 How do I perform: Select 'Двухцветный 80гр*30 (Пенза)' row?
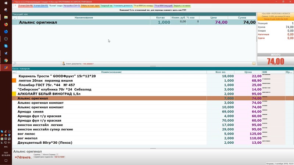pos(153,143)
